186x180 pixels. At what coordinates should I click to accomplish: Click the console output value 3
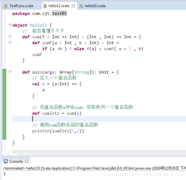tap(4, 174)
